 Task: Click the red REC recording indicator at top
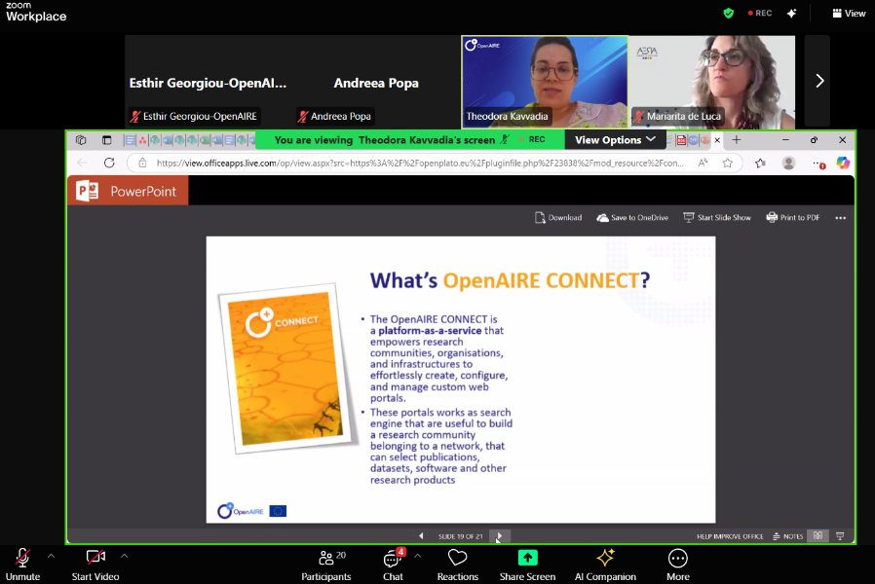760,14
